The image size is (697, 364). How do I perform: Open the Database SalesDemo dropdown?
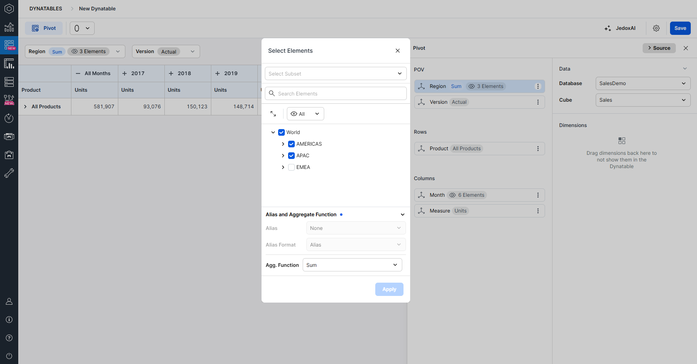coord(643,83)
